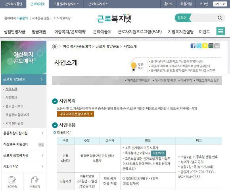Switch to 근로복지공단 top tab
The height and width of the screenshot is (191, 230).
[13, 4]
